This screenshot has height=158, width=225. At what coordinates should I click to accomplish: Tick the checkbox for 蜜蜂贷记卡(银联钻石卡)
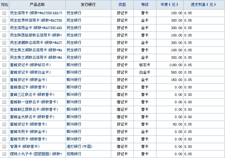point(4,65)
